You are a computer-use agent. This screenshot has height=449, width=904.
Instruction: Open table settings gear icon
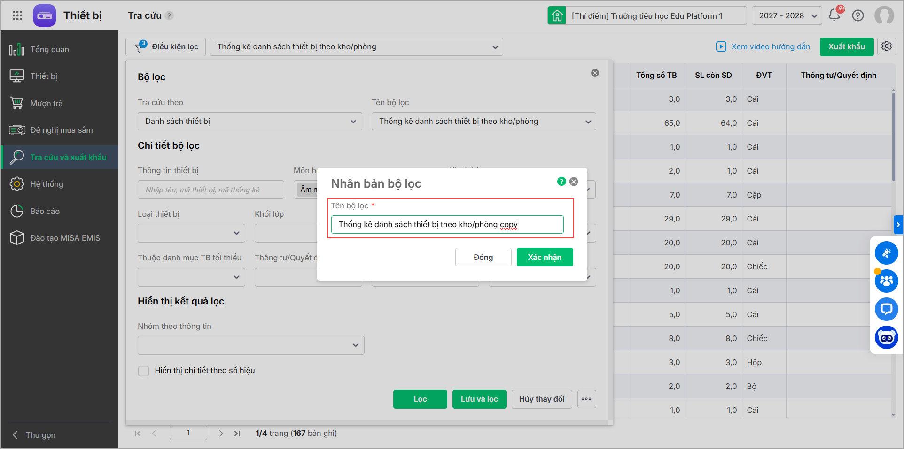[x=887, y=46]
